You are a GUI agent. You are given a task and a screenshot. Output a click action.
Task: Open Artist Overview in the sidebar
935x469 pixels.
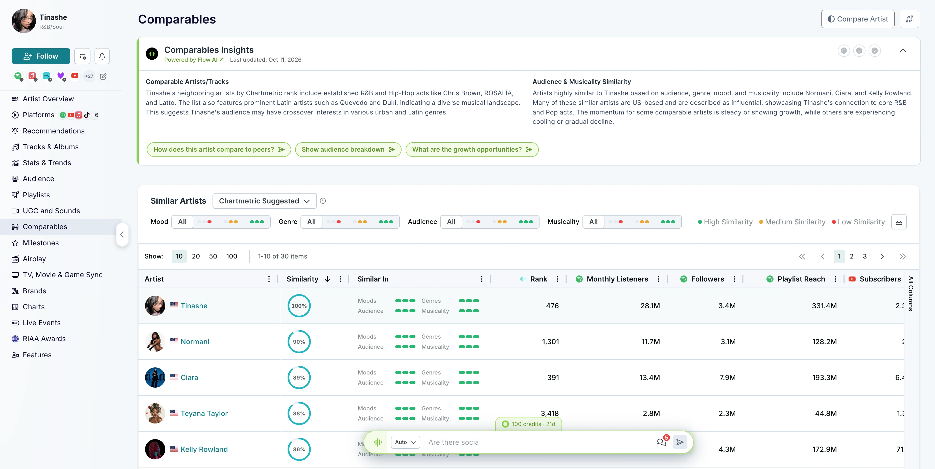48,99
